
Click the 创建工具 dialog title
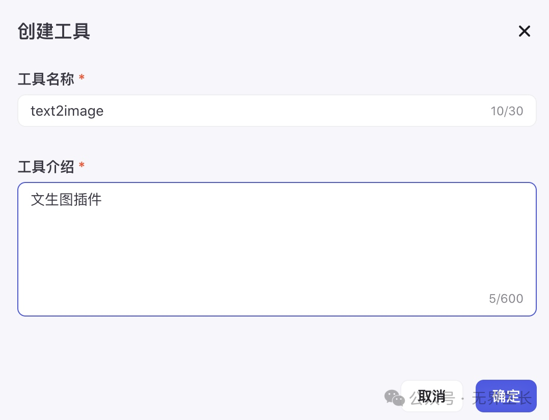[54, 32]
